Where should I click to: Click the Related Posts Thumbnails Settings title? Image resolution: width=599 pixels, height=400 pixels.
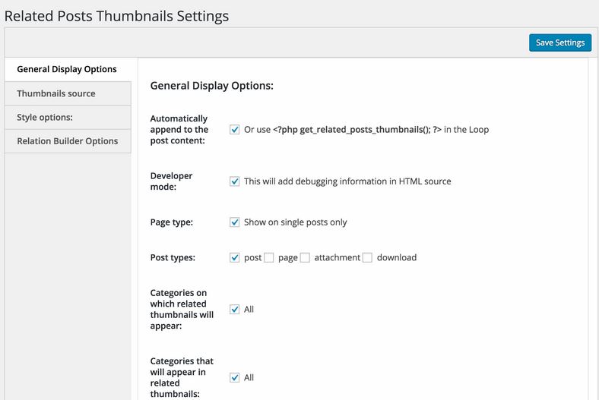(x=116, y=16)
